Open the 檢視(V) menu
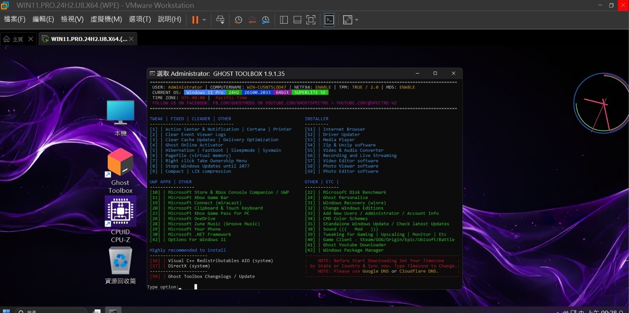Screen dimensions: 629x313 [x=72, y=19]
